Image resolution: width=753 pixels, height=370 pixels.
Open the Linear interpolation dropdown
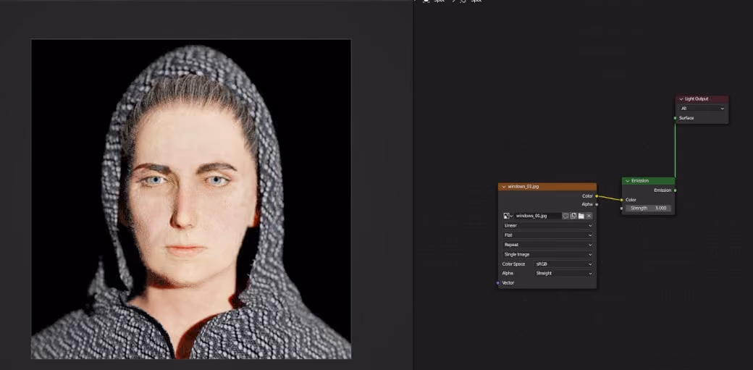click(x=547, y=225)
